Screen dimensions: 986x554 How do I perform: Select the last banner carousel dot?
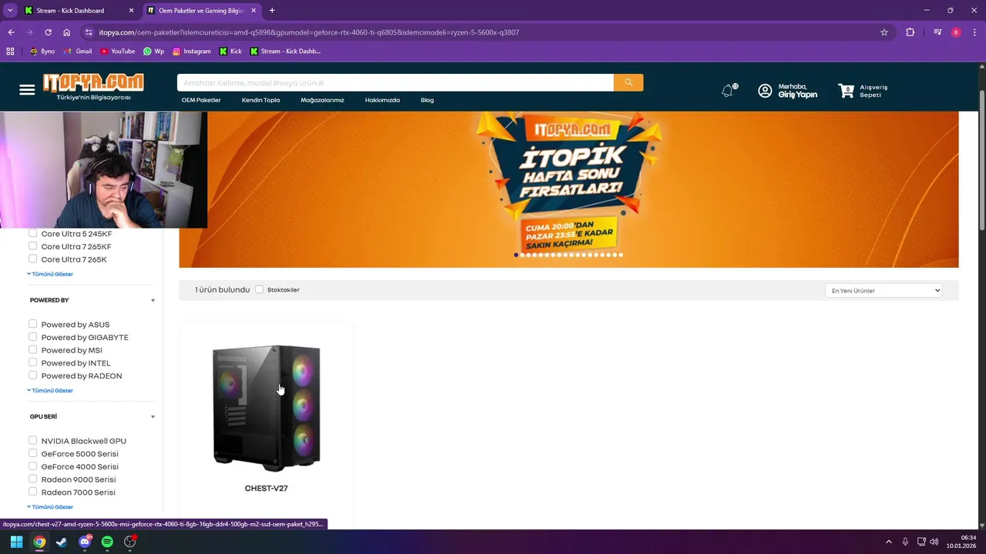(x=621, y=255)
